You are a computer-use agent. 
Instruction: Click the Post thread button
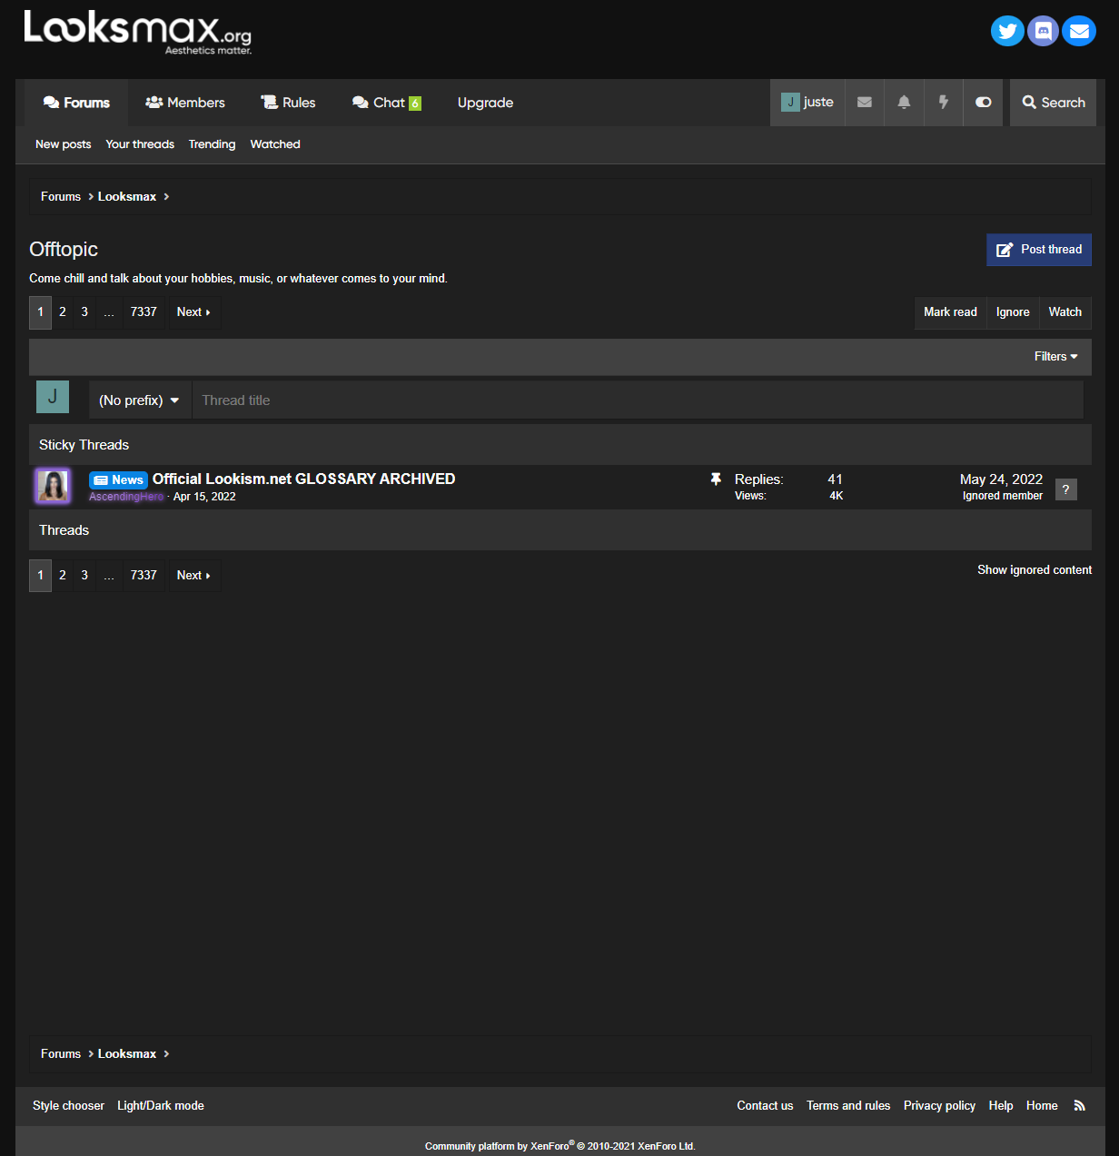tap(1039, 250)
